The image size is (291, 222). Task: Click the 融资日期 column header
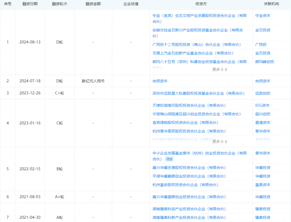tap(30, 4)
